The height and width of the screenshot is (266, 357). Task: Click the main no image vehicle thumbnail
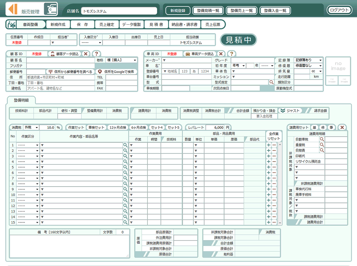338,66
